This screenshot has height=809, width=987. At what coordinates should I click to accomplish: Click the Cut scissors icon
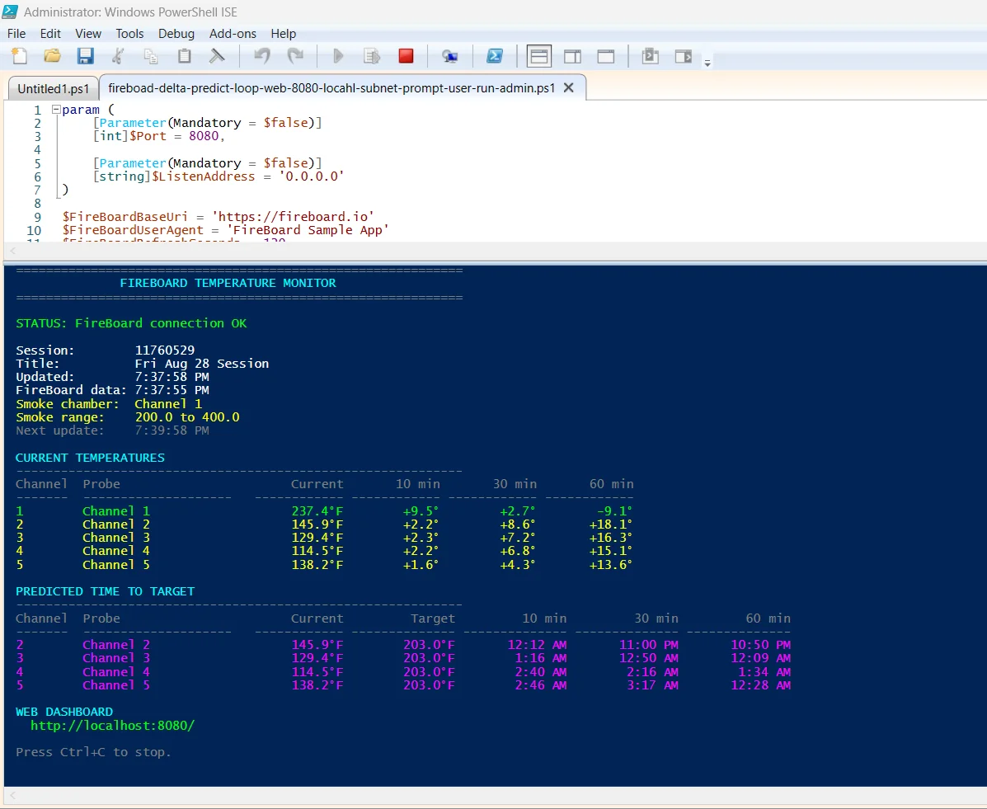click(x=118, y=56)
